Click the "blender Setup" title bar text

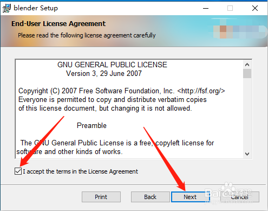pyautogui.click(x=36, y=8)
